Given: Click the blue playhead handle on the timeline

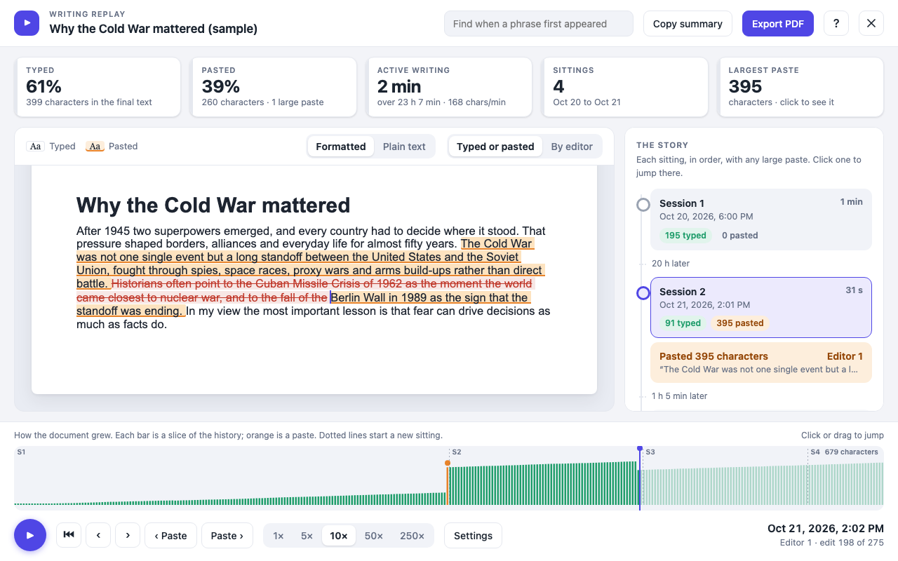Looking at the screenshot, I should [640, 449].
